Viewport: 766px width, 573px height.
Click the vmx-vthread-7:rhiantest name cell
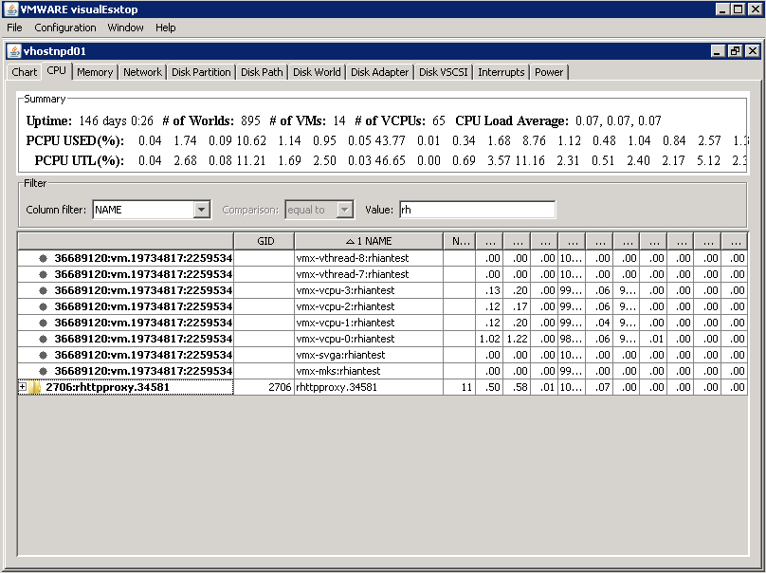click(369, 274)
